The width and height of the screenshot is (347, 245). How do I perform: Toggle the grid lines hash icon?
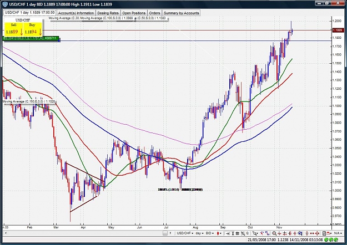click(238, 233)
